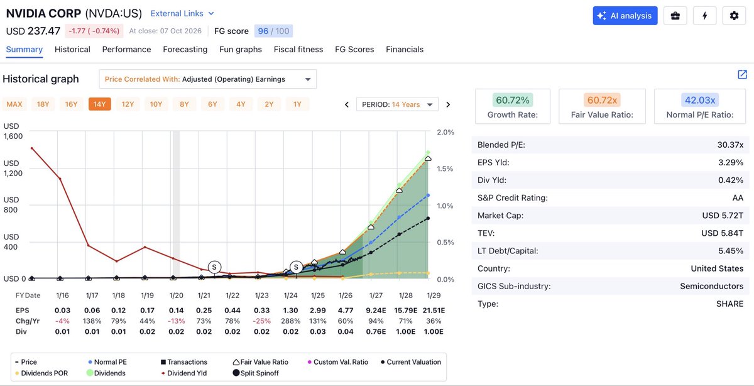
Task: Select the 10Y time range
Action: click(156, 104)
